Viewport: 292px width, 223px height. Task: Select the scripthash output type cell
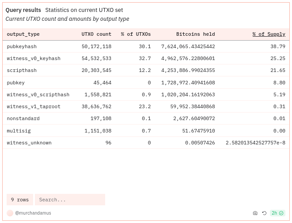click(x=22, y=70)
